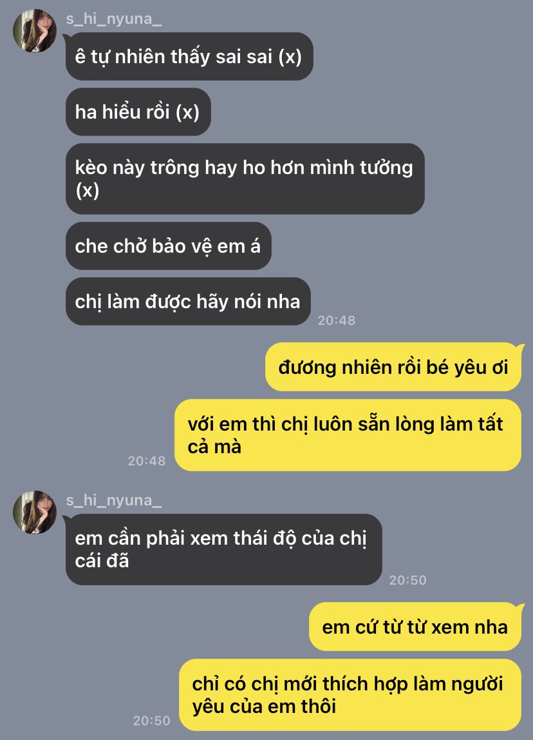Screen dimensions: 533x740
Task: Click the lower s_hi_nyuna_ username label
Action: coord(113,500)
